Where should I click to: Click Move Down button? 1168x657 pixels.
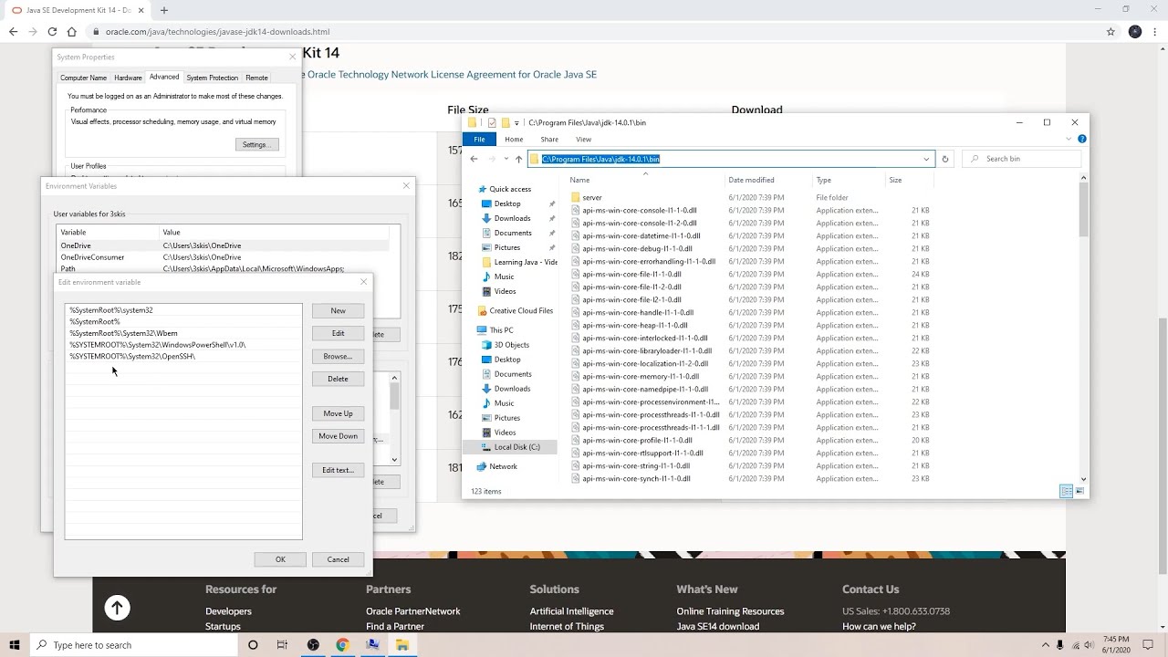(x=338, y=436)
